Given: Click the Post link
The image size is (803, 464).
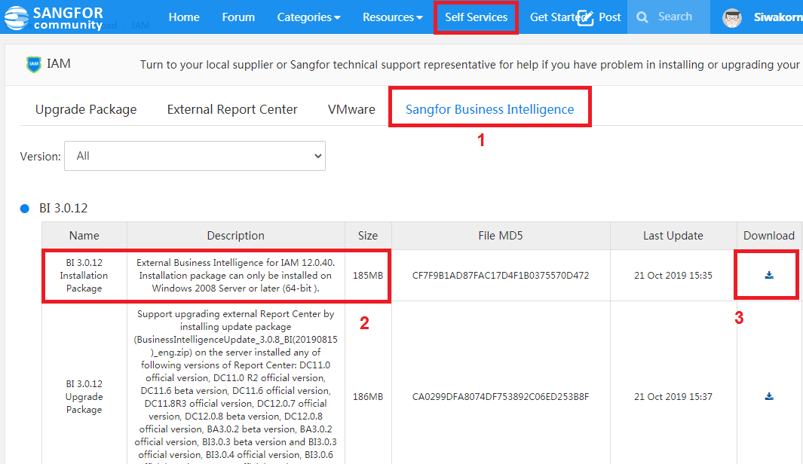Looking at the screenshot, I should coord(609,17).
